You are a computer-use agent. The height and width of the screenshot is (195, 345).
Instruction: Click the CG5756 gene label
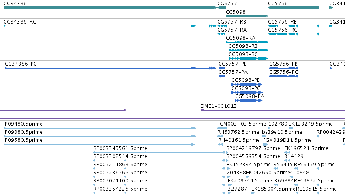pyautogui.click(x=278, y=4)
